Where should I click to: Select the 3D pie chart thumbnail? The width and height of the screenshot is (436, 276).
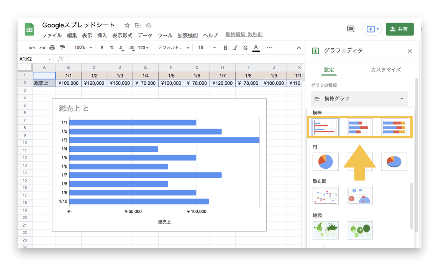394,161
